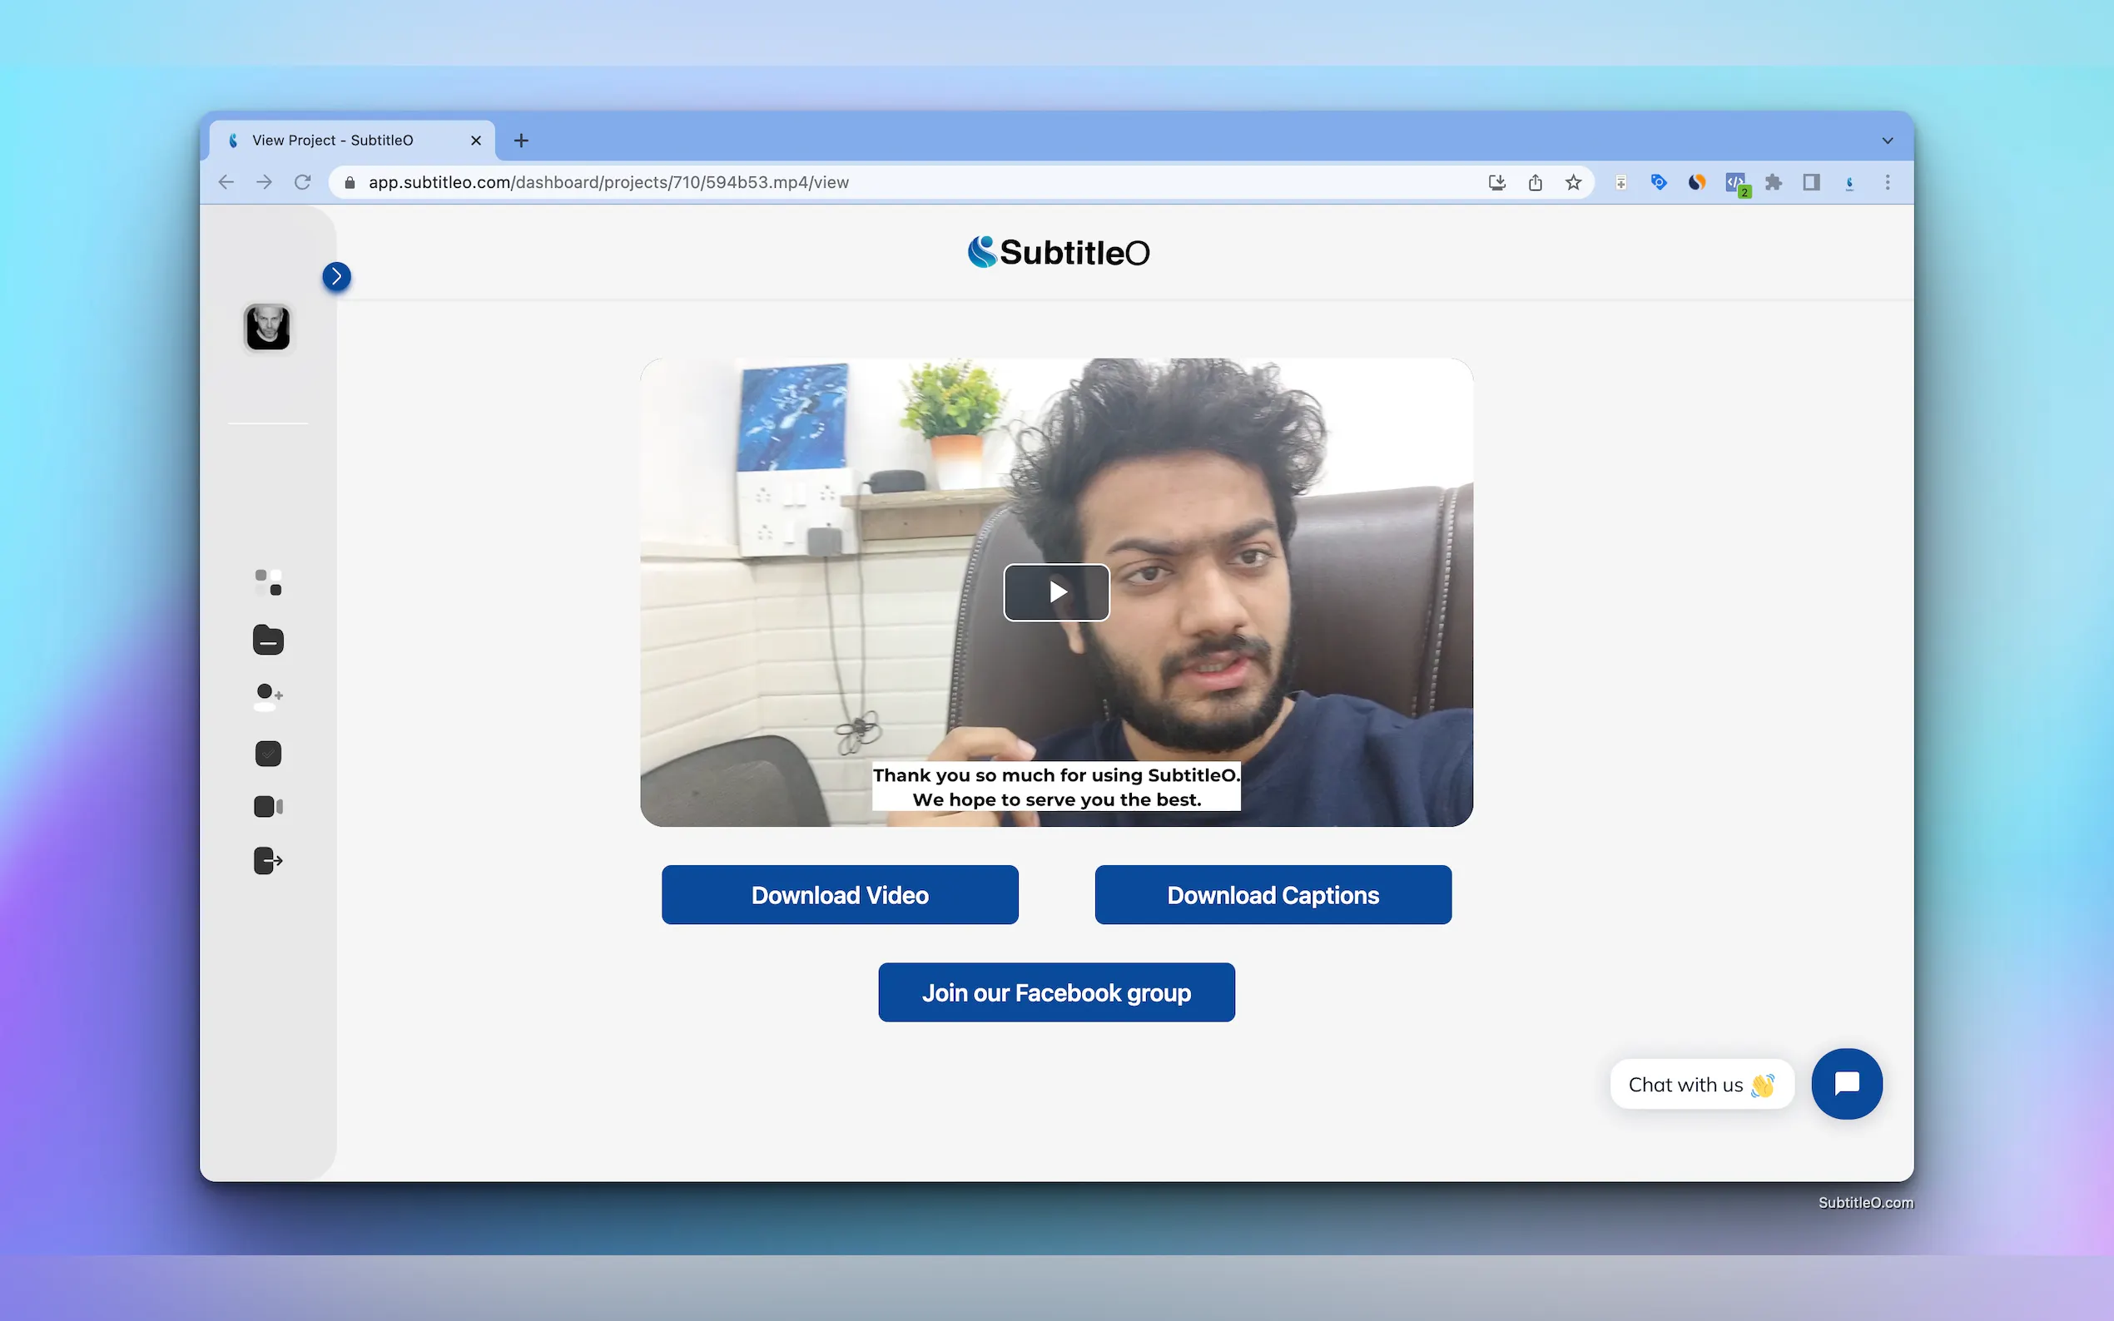Image resolution: width=2114 pixels, height=1321 pixels.
Task: Click the Download Video button
Action: (840, 894)
